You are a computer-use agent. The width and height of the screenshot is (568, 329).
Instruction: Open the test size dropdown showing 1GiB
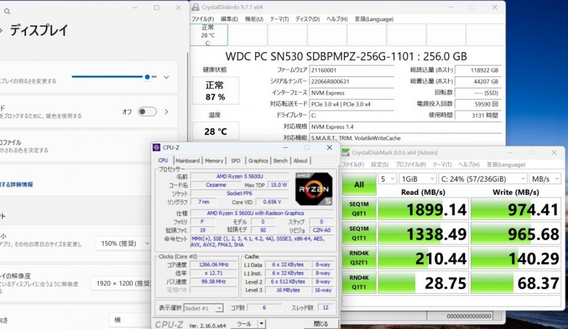[417, 178]
